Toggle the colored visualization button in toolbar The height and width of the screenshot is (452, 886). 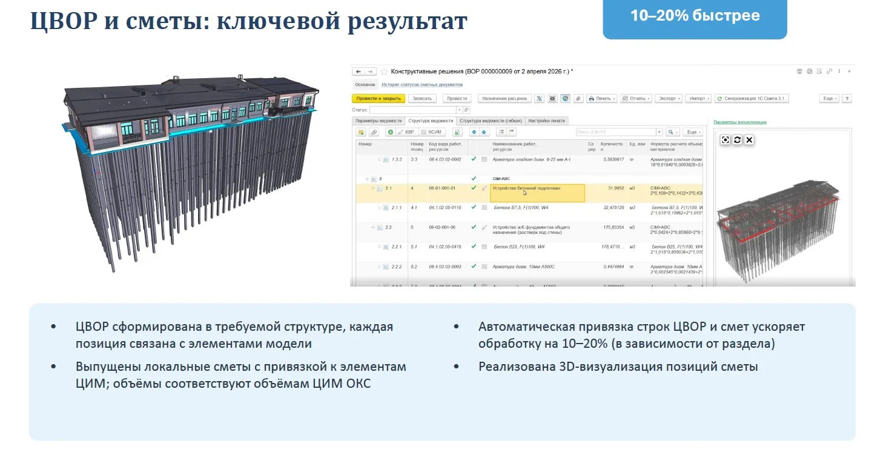point(565,98)
